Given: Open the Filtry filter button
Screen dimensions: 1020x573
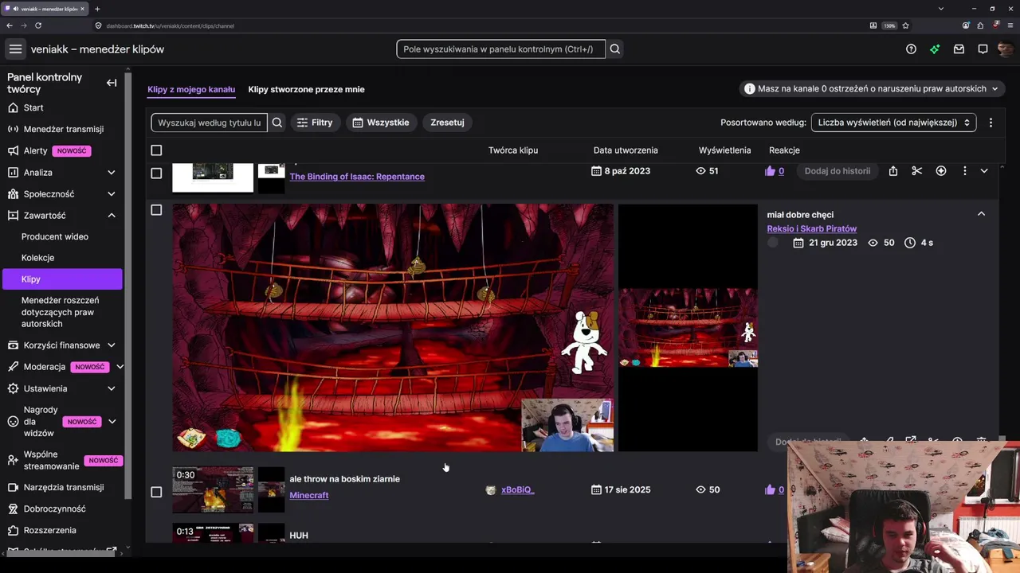Looking at the screenshot, I should [x=316, y=123].
